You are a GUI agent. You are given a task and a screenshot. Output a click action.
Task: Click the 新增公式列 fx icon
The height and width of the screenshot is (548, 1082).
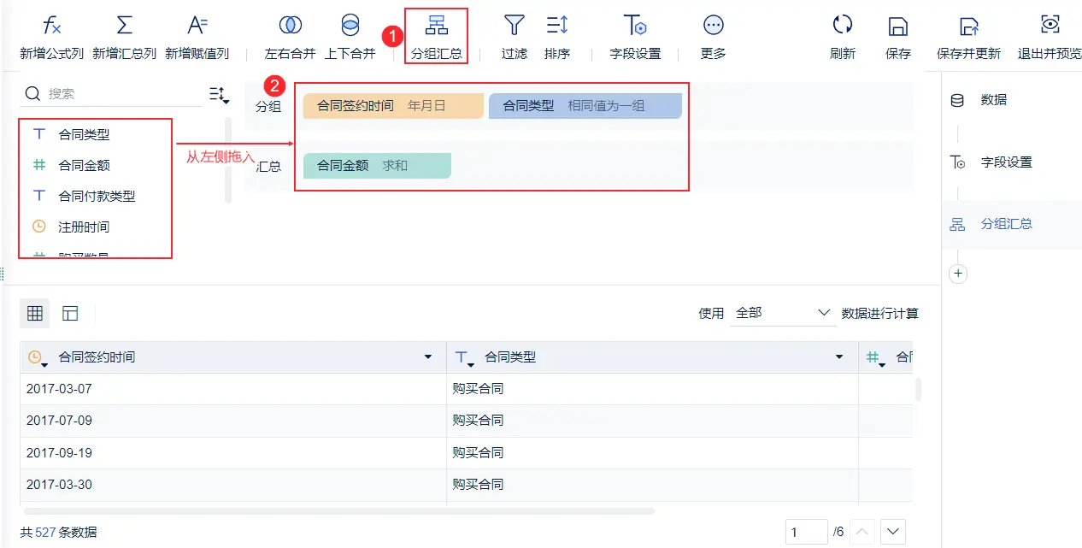(52, 25)
